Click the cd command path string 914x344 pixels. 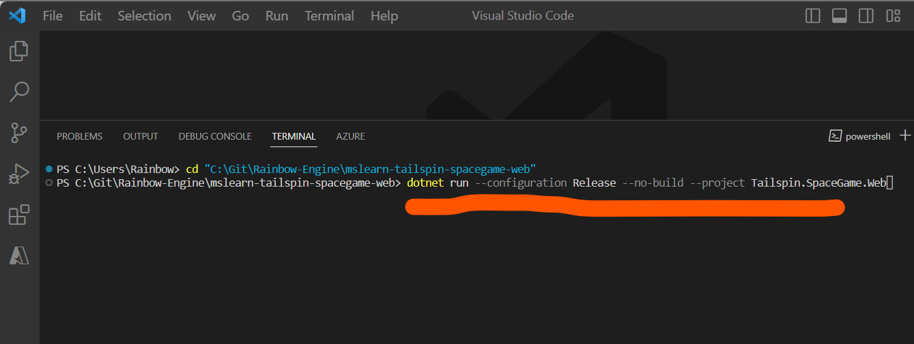[x=370, y=168]
